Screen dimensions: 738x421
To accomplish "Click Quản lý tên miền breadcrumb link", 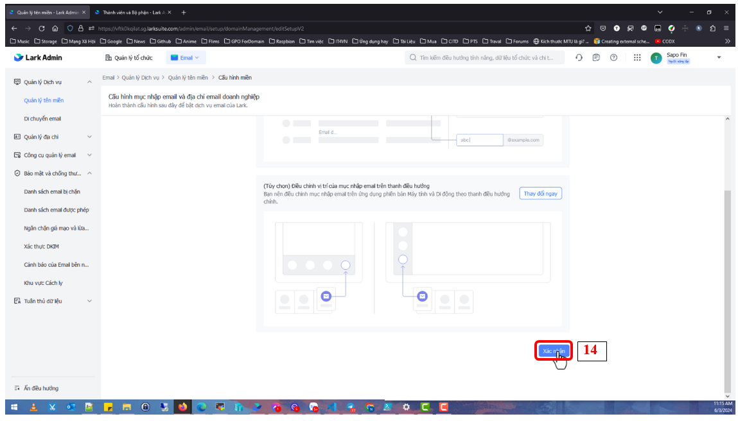I will (x=188, y=78).
